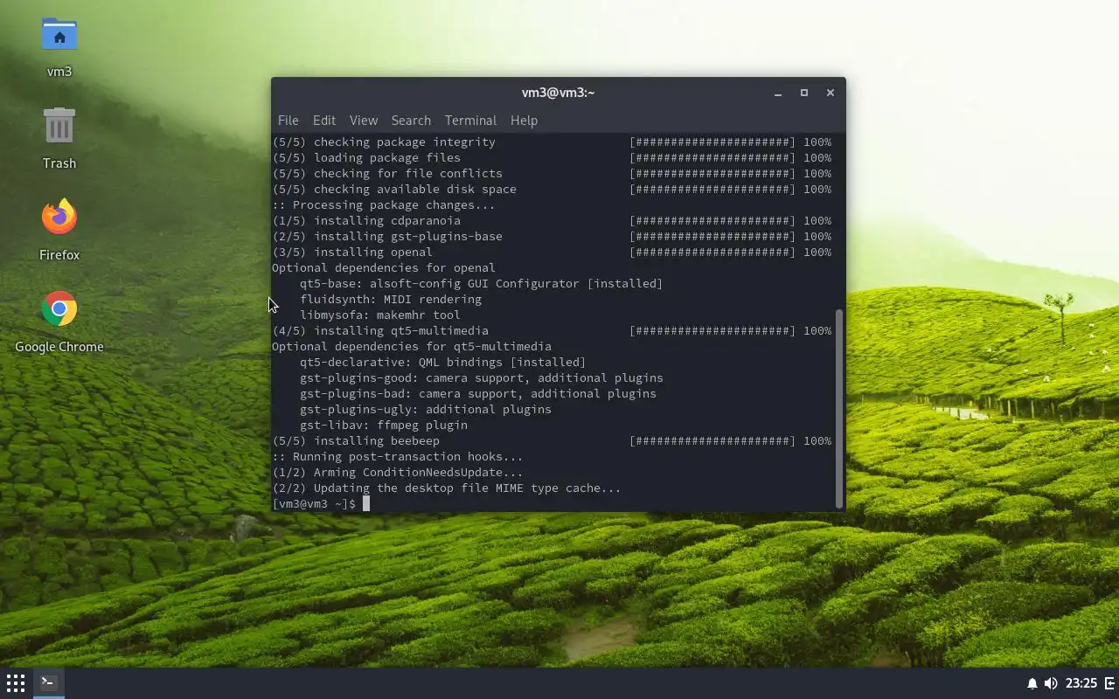Maximize the vm3@vm3 terminal window

[804, 93]
